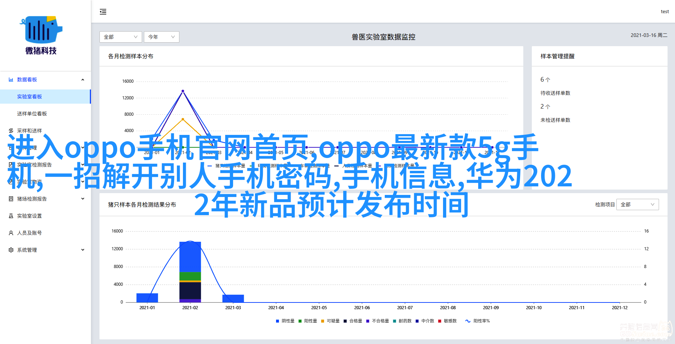Click the 样本管理提醒 panel title
675x344 pixels.
tap(557, 56)
